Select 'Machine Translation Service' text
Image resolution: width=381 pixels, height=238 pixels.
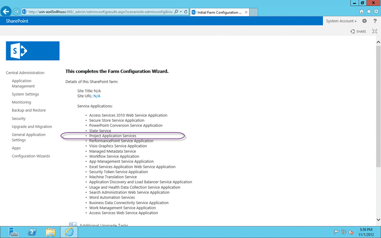pyautogui.click(x=113, y=177)
